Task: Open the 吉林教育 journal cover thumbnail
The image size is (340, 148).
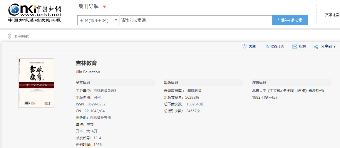Action: [x=36, y=83]
